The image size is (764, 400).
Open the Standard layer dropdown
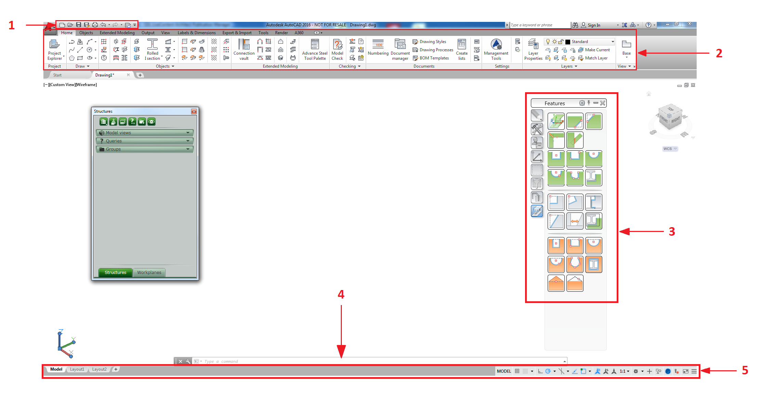(613, 42)
